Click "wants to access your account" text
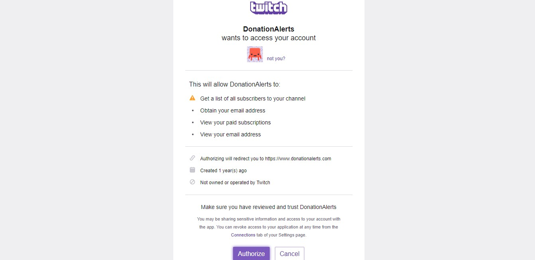The width and height of the screenshot is (535, 260). click(269, 38)
